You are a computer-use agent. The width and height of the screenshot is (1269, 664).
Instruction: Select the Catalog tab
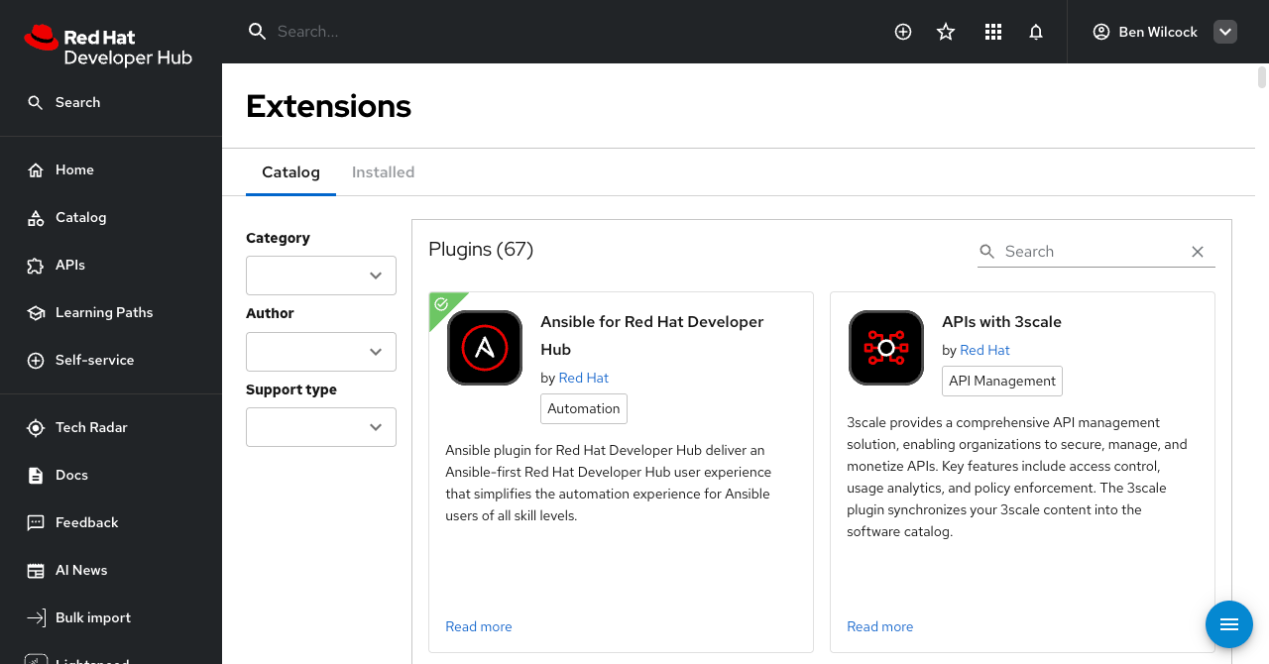290,172
